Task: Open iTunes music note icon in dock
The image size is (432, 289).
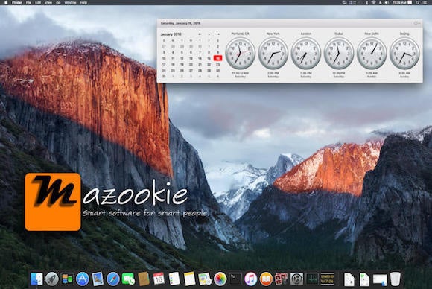Action: [x=251, y=279]
